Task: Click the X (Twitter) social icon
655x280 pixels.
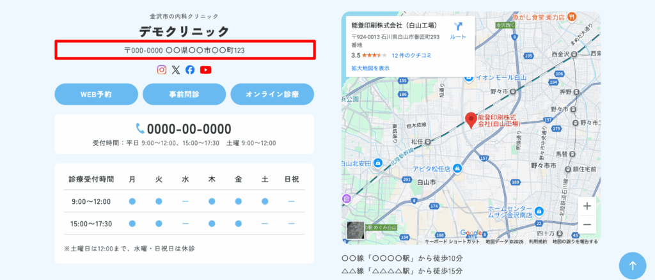Action: click(176, 70)
